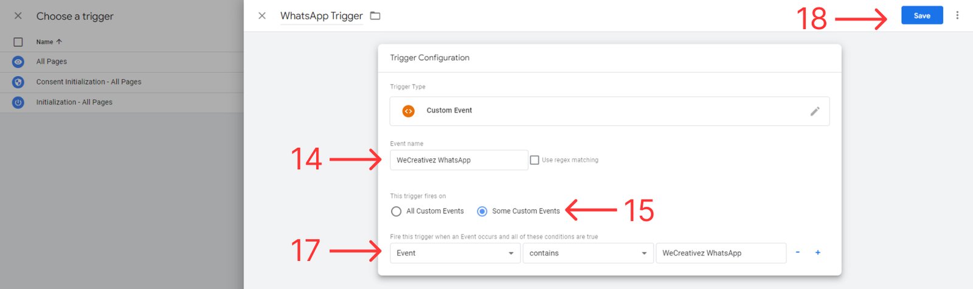Open the Event variable dropdown
The width and height of the screenshot is (973, 289).
coord(455,253)
